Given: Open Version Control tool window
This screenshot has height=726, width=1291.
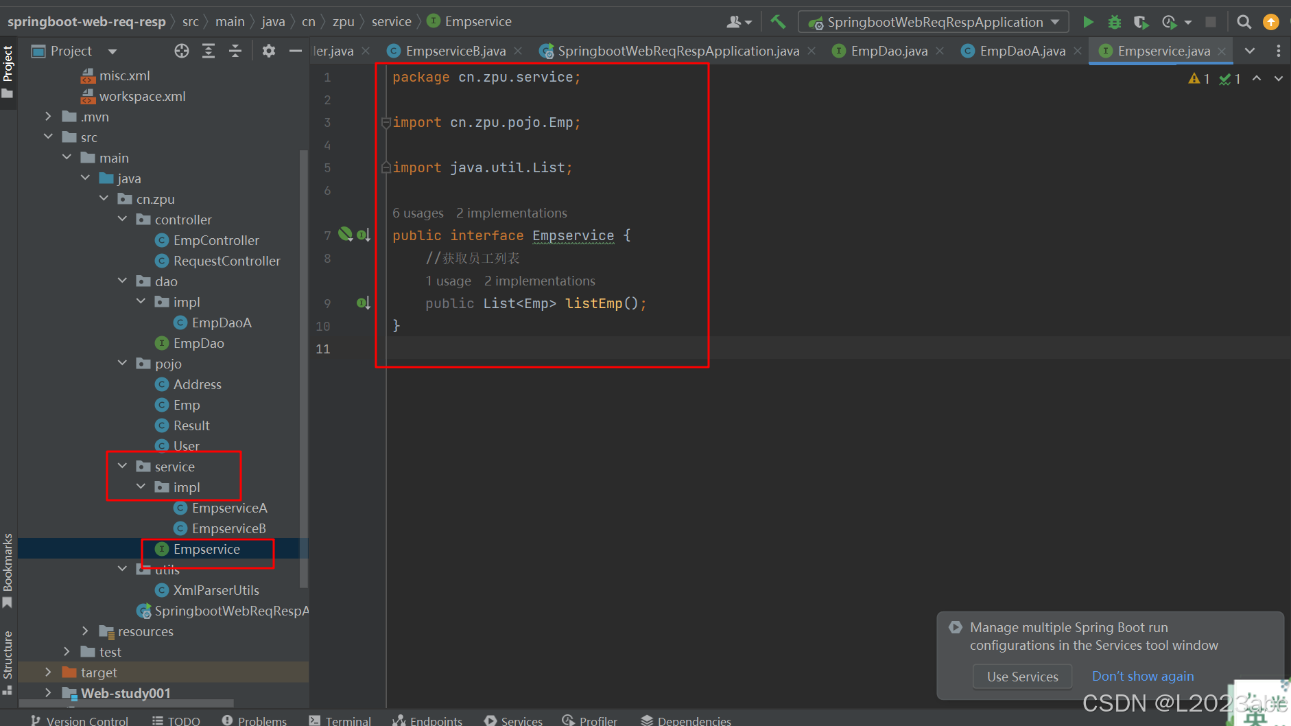Looking at the screenshot, I should (80, 720).
